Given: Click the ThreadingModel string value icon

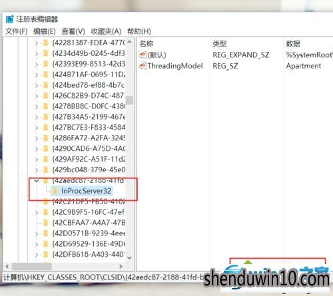Looking at the screenshot, I should click(143, 66).
